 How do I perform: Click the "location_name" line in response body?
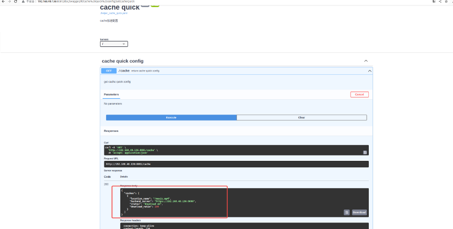[x=150, y=198]
